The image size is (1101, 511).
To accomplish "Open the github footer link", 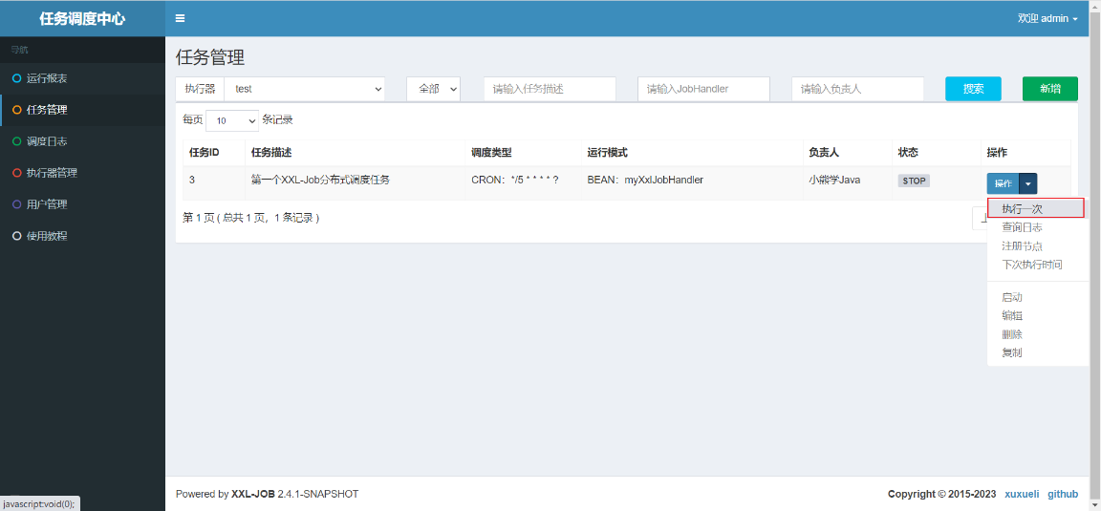I will [x=1063, y=494].
